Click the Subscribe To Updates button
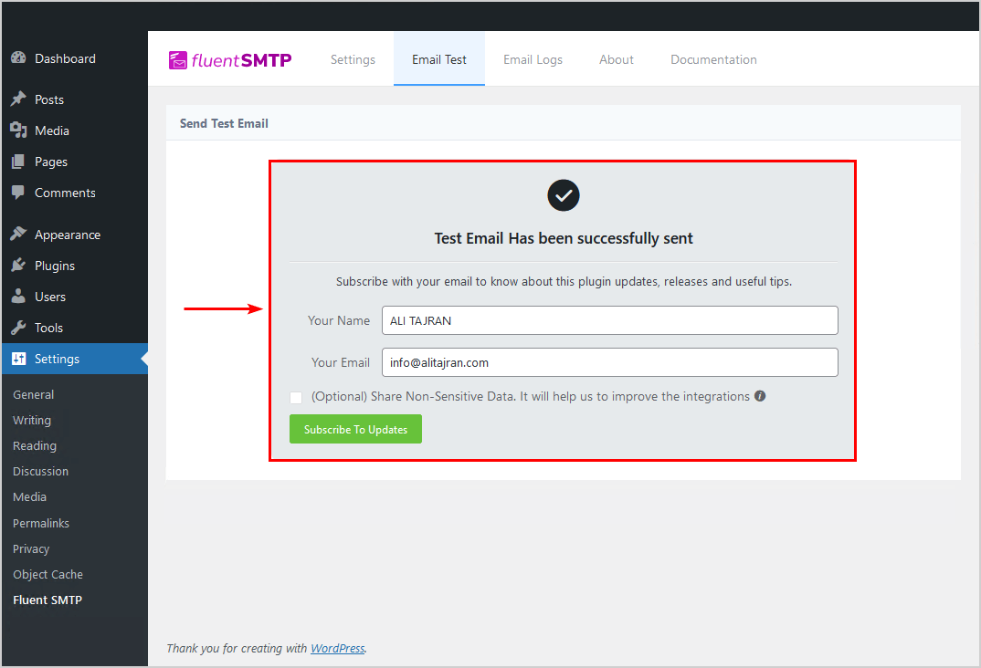The width and height of the screenshot is (981, 668). 355,429
